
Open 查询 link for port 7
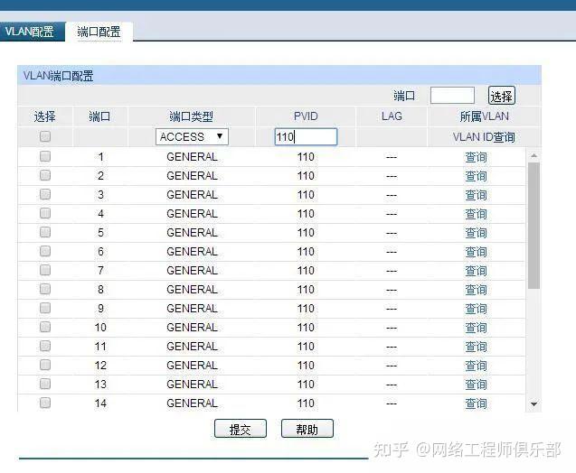476,271
